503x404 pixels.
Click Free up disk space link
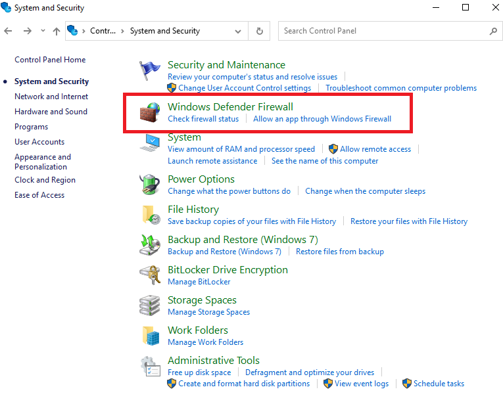click(199, 372)
